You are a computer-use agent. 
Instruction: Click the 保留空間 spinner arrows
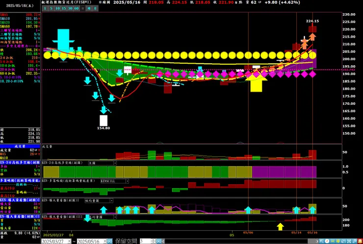(x=153, y=241)
